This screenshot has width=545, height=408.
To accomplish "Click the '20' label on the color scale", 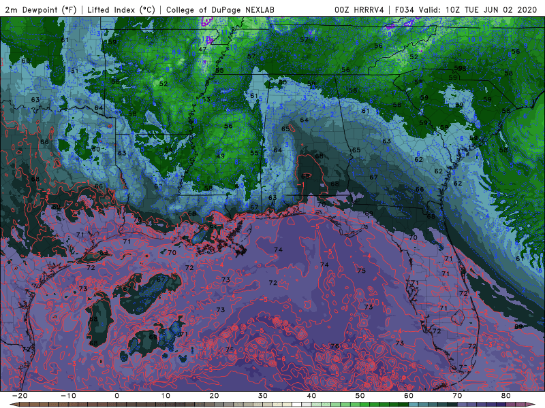I will 214,396.
